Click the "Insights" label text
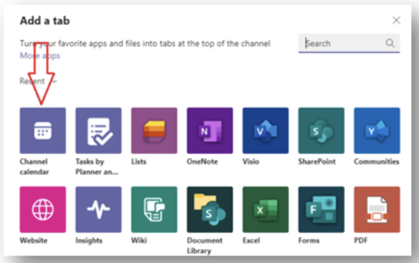The image size is (419, 263). click(89, 241)
